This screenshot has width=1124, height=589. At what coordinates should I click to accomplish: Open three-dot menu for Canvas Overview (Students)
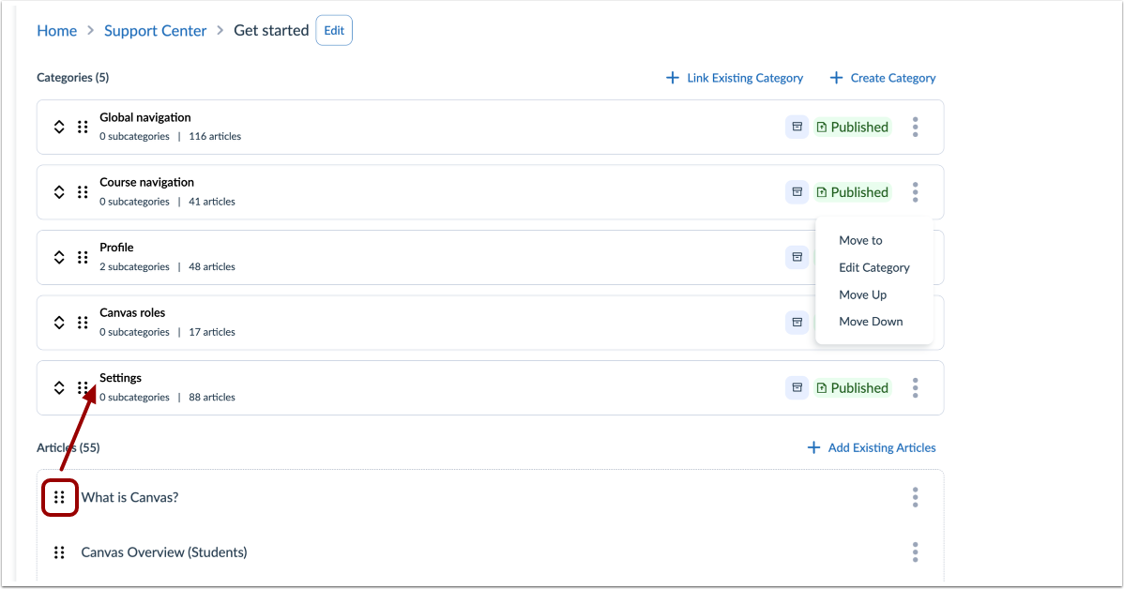point(915,551)
